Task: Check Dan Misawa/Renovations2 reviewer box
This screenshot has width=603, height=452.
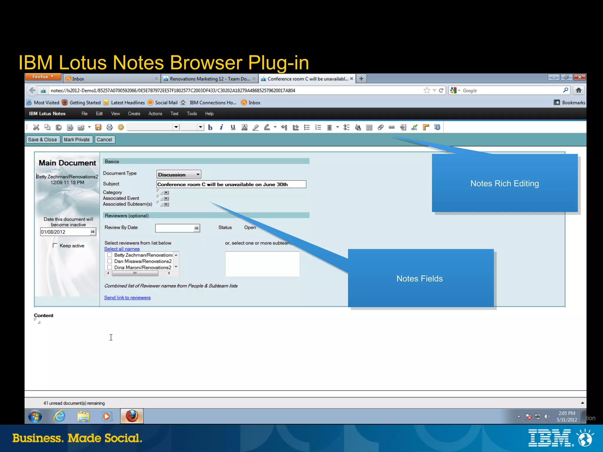Action: tap(110, 261)
